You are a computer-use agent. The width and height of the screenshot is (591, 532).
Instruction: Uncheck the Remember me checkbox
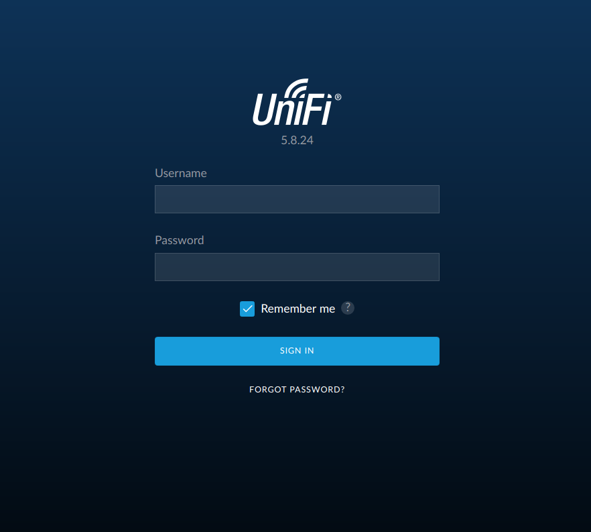[x=247, y=309]
